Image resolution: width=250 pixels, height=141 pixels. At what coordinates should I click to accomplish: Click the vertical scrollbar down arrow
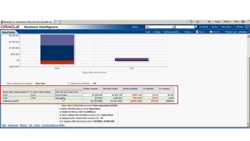click(248, 125)
